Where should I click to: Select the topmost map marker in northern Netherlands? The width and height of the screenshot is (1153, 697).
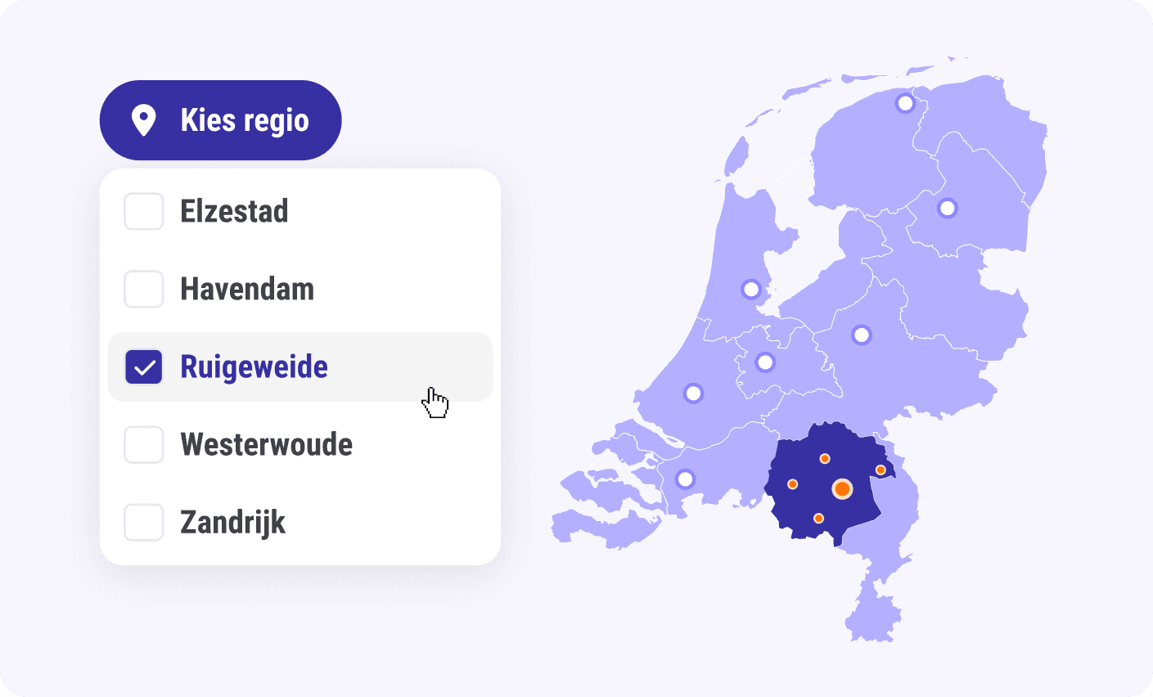[x=905, y=102]
